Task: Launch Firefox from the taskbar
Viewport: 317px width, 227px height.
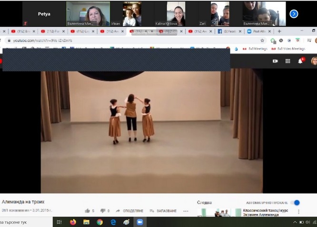Action: 73,222
